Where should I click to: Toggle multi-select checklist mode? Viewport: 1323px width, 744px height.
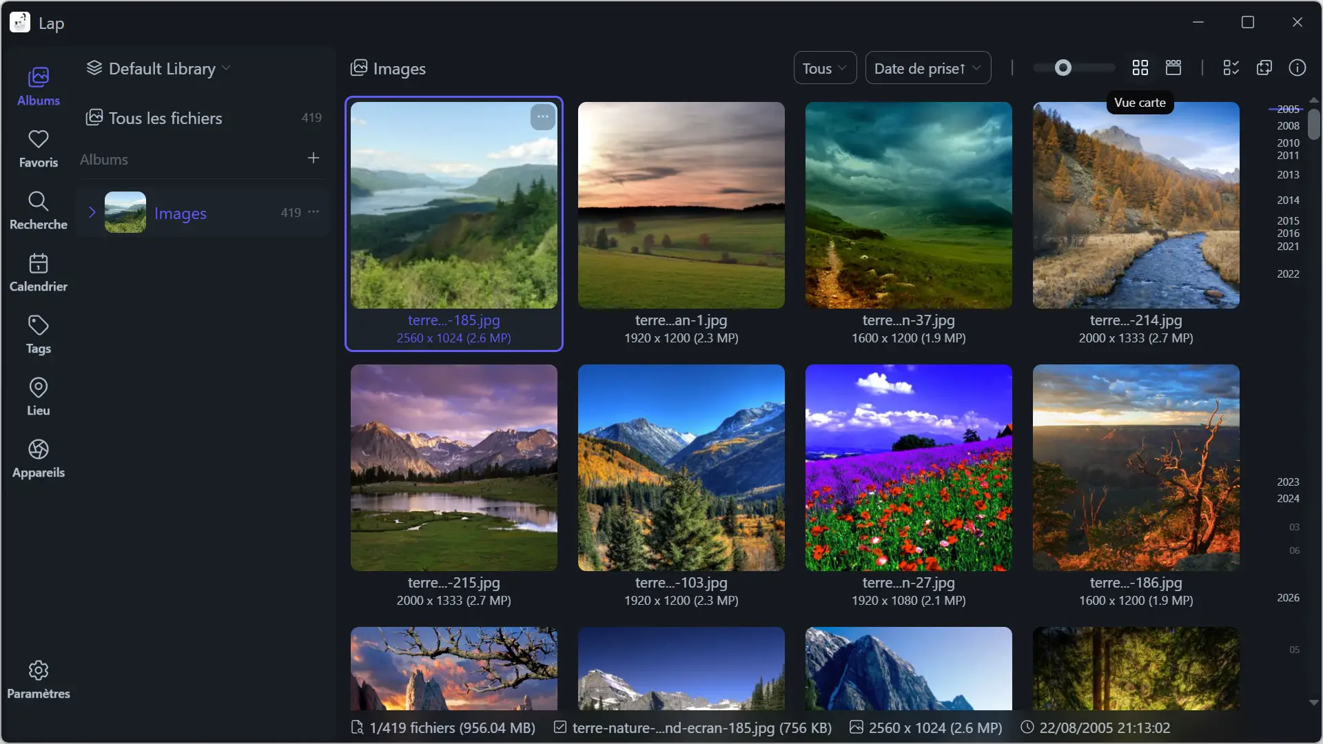(x=1231, y=68)
